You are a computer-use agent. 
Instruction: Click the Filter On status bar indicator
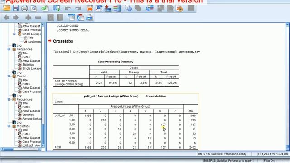tap(269, 161)
